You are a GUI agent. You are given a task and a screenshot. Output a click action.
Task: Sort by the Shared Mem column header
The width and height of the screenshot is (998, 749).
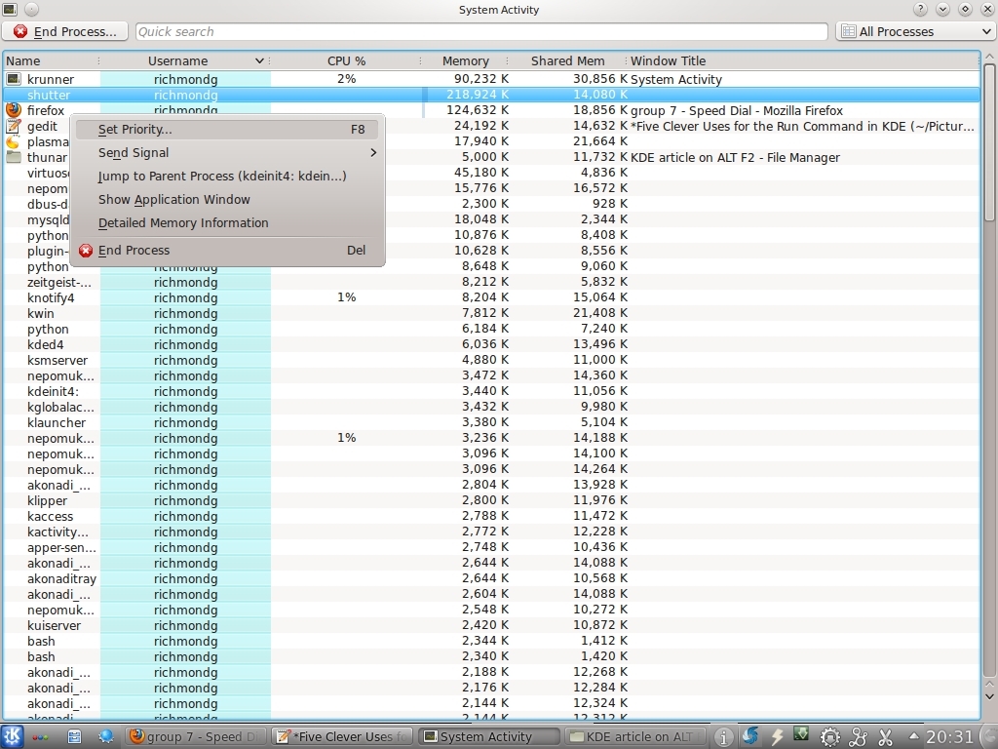coord(567,60)
